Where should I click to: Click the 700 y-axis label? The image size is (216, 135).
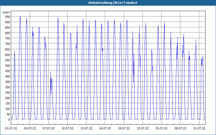pyautogui.click(x=7, y=44)
